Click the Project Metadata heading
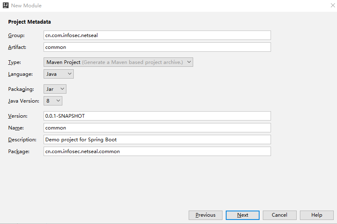Screen dimensions: 337x224 (x=29, y=22)
